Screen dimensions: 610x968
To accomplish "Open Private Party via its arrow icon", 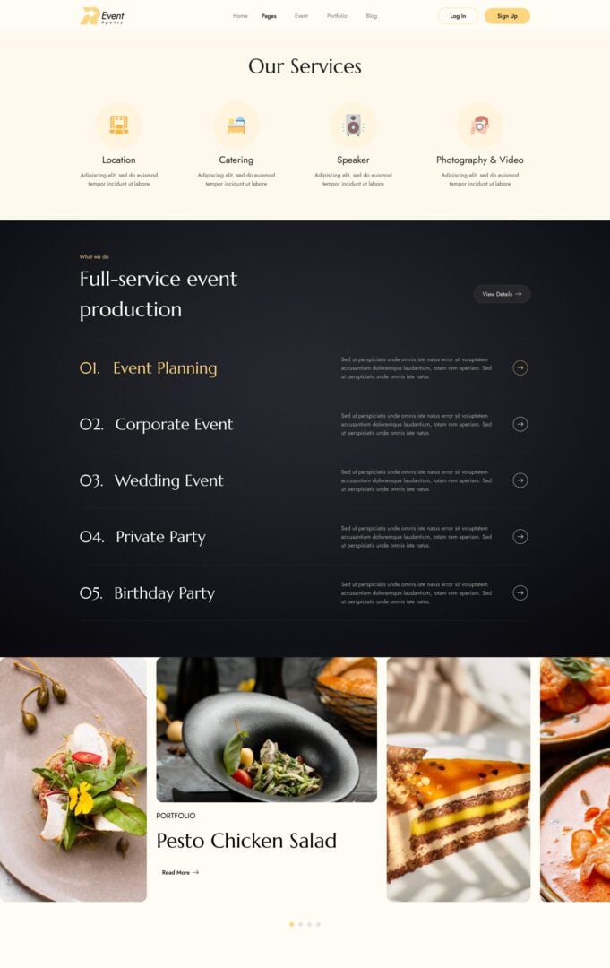I will [x=520, y=537].
